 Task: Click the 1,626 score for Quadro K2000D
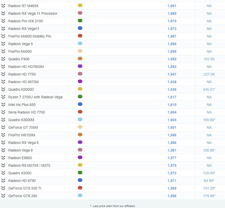(x=172, y=90)
